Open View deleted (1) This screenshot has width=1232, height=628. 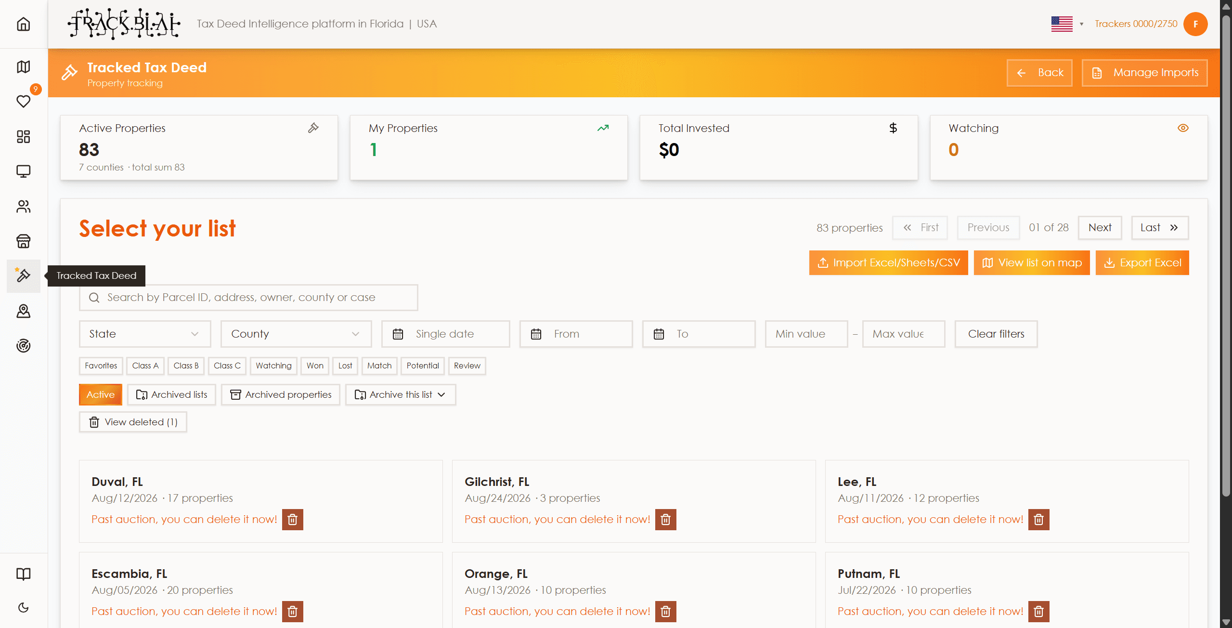[133, 422]
